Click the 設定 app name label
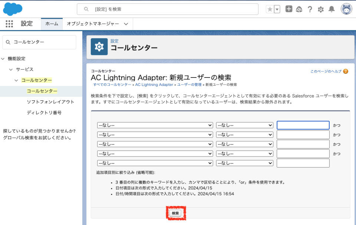356x225 pixels. (x=27, y=24)
